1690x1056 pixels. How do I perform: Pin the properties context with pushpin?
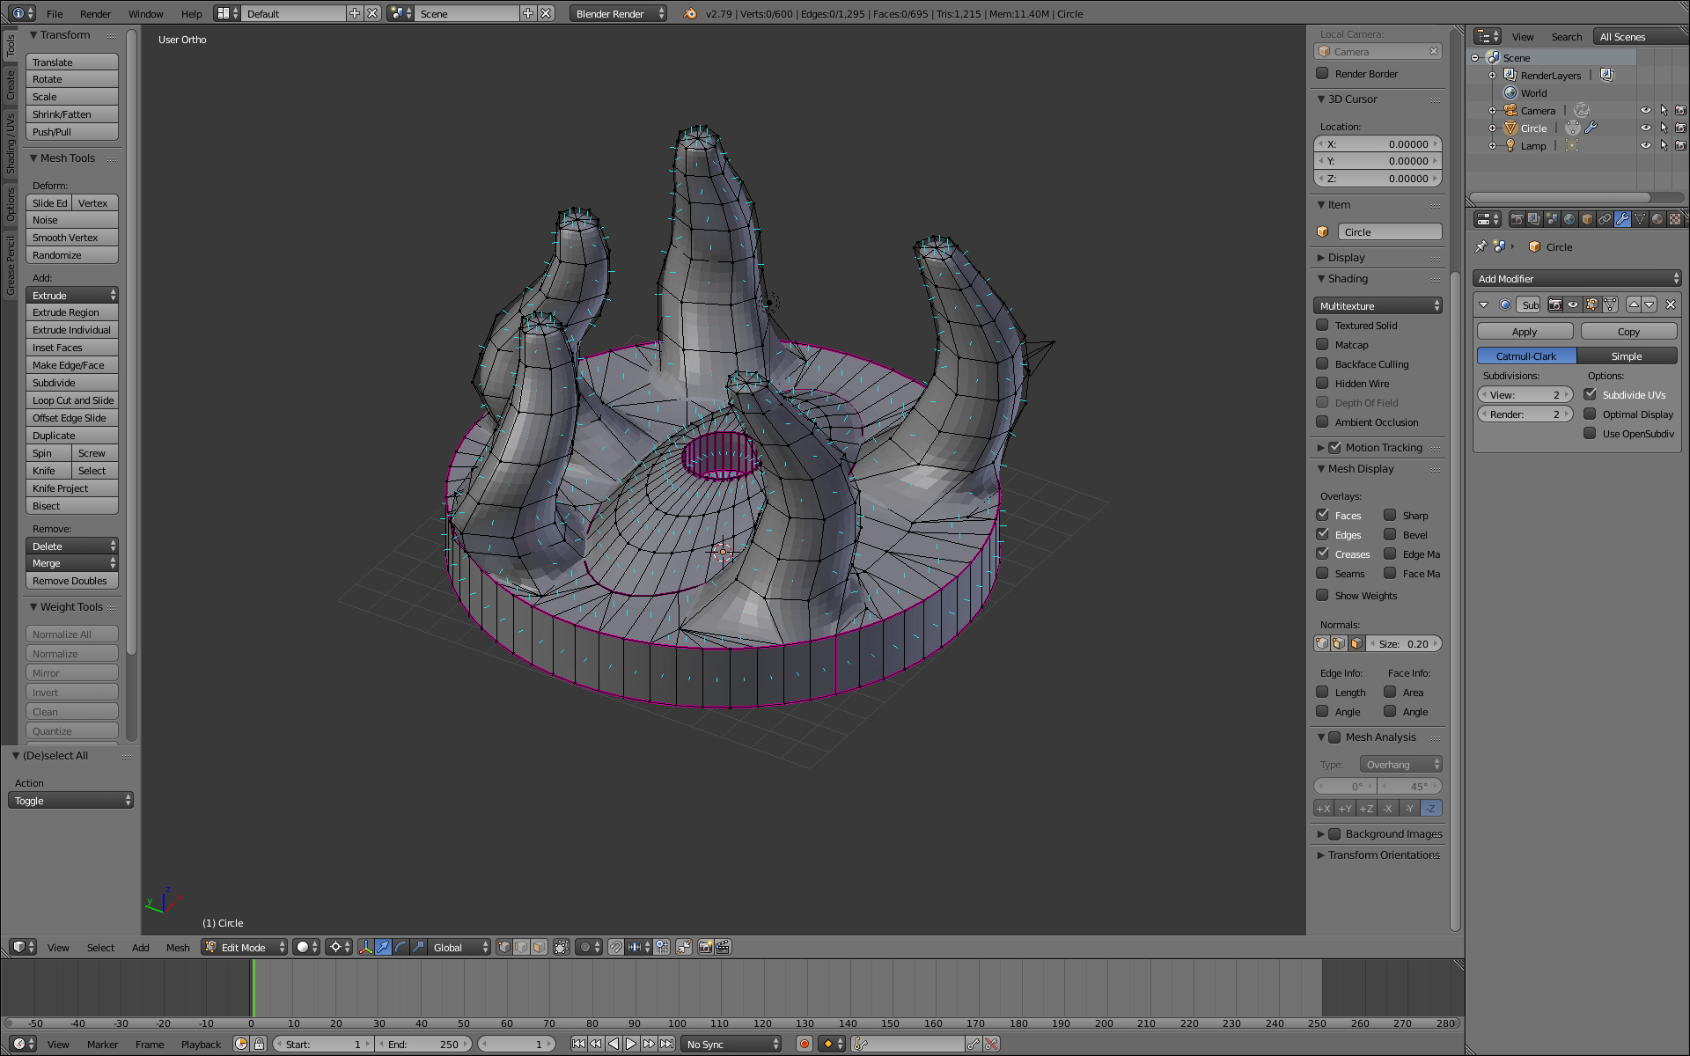pos(1481,246)
